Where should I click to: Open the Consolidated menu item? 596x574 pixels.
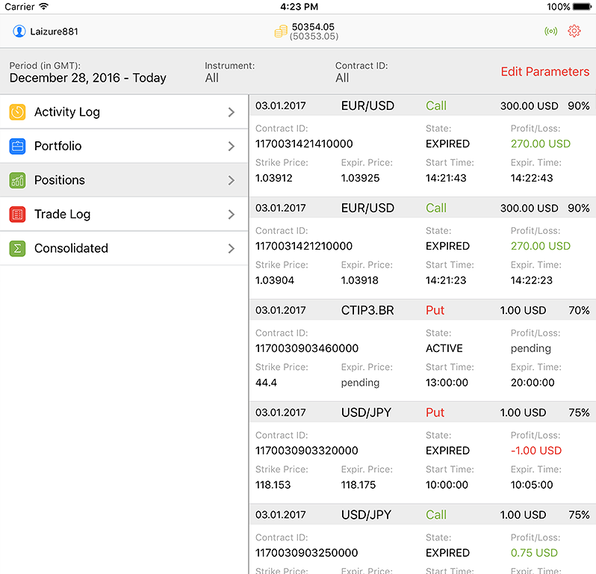click(124, 248)
